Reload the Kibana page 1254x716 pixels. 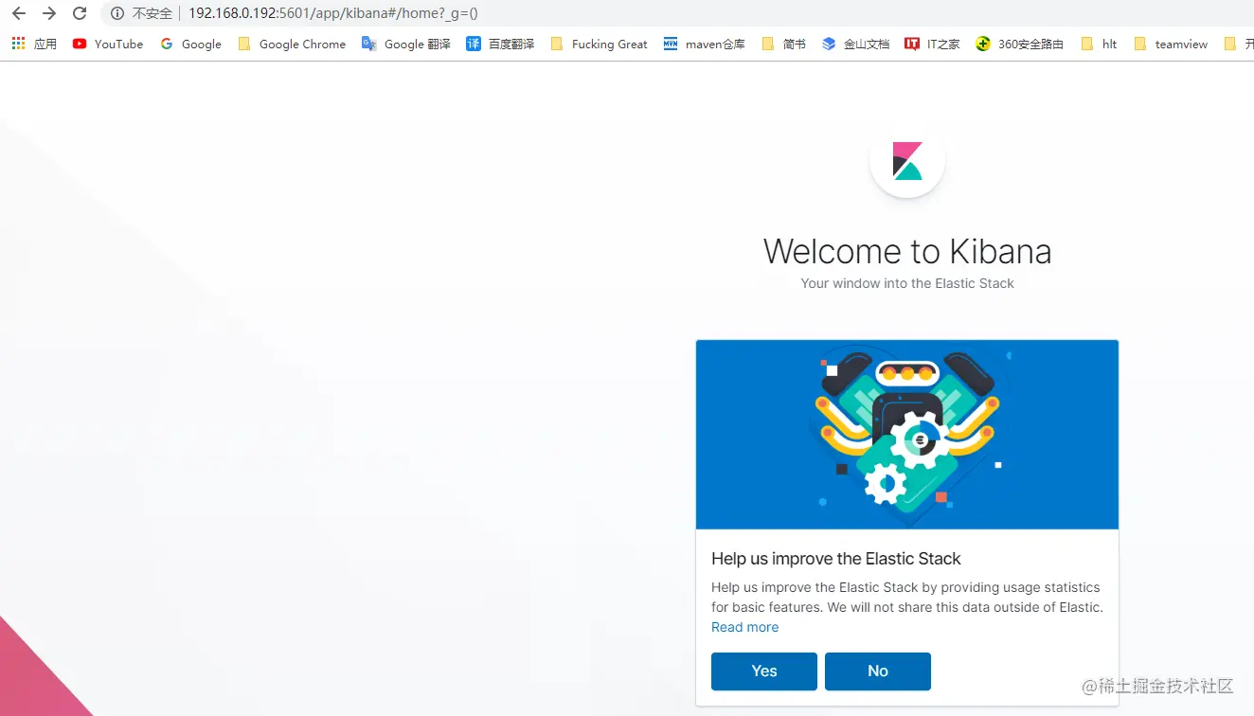coord(80,13)
